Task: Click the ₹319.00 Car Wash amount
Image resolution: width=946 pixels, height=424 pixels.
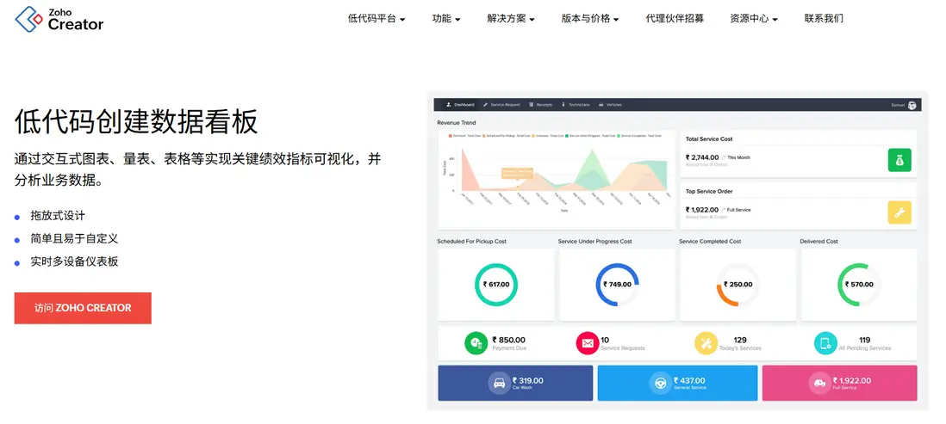Action: tap(528, 381)
